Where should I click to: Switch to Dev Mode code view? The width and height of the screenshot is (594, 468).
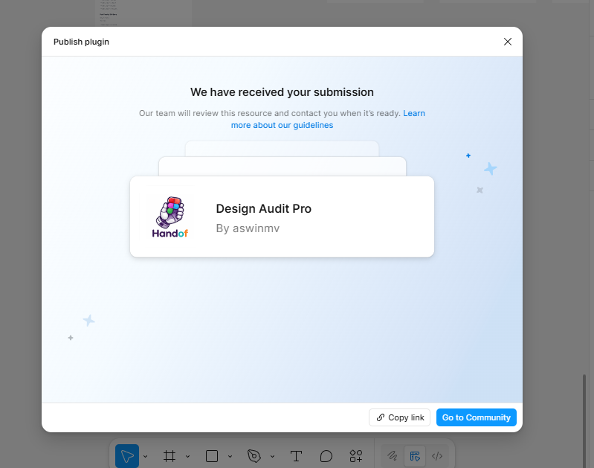click(x=437, y=456)
